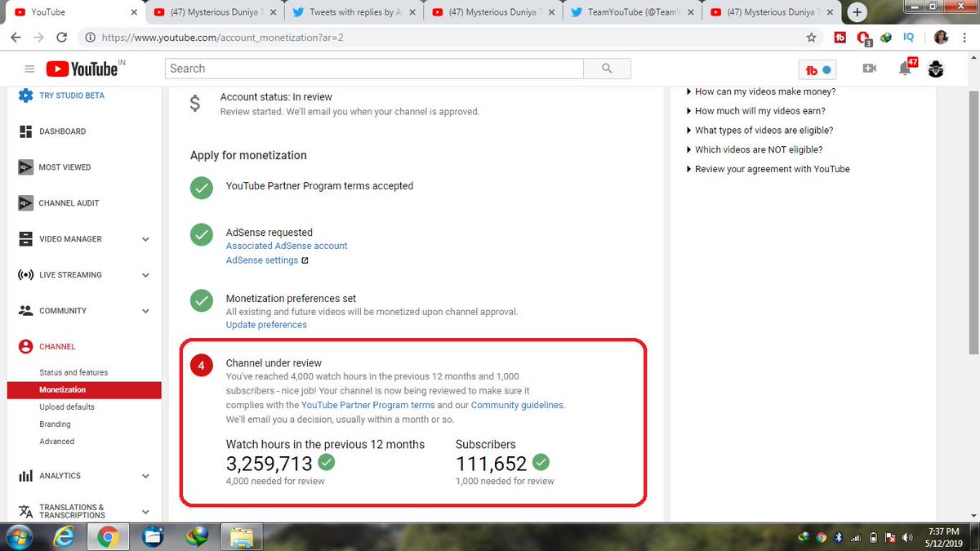
Task: Click the Dashboard sidebar icon
Action: click(25, 131)
